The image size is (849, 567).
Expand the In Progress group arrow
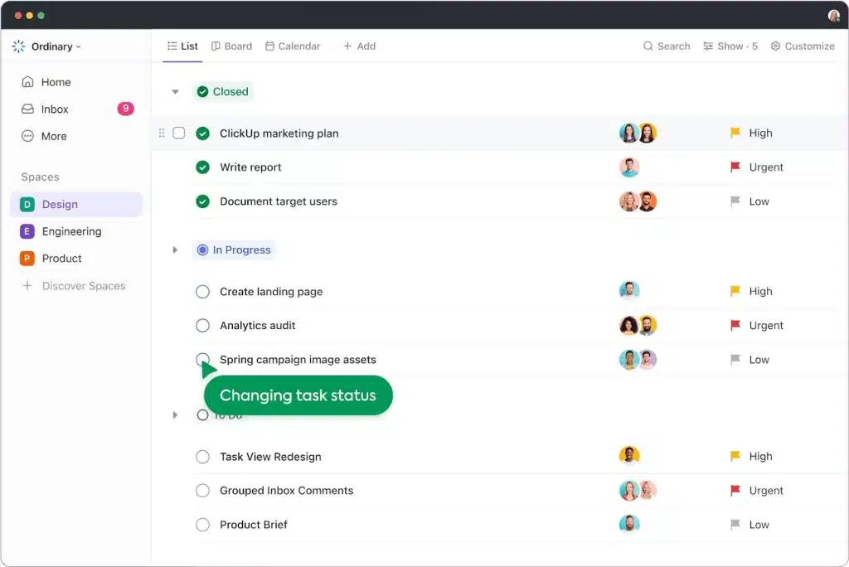[x=175, y=250]
